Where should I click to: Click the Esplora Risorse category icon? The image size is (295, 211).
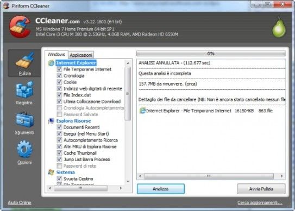(x=51, y=121)
